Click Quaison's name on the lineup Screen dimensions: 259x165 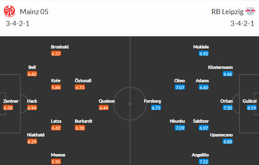click(x=107, y=101)
